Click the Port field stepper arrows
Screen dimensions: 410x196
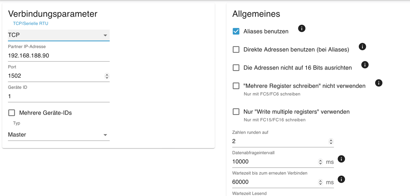(x=107, y=76)
